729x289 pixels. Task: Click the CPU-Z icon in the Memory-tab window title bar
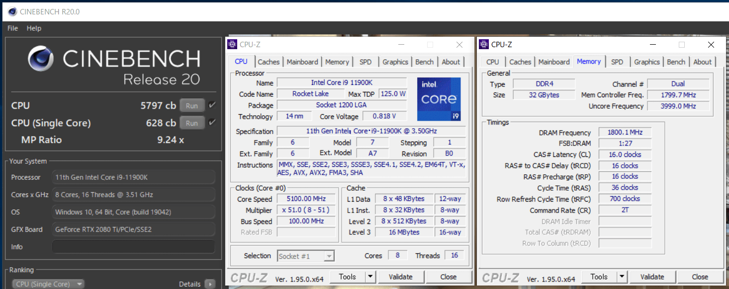[484, 44]
